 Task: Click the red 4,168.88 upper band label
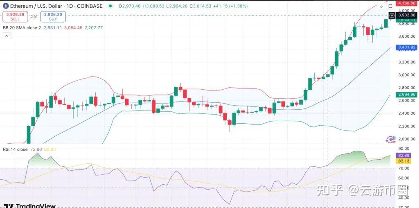[406, 3]
